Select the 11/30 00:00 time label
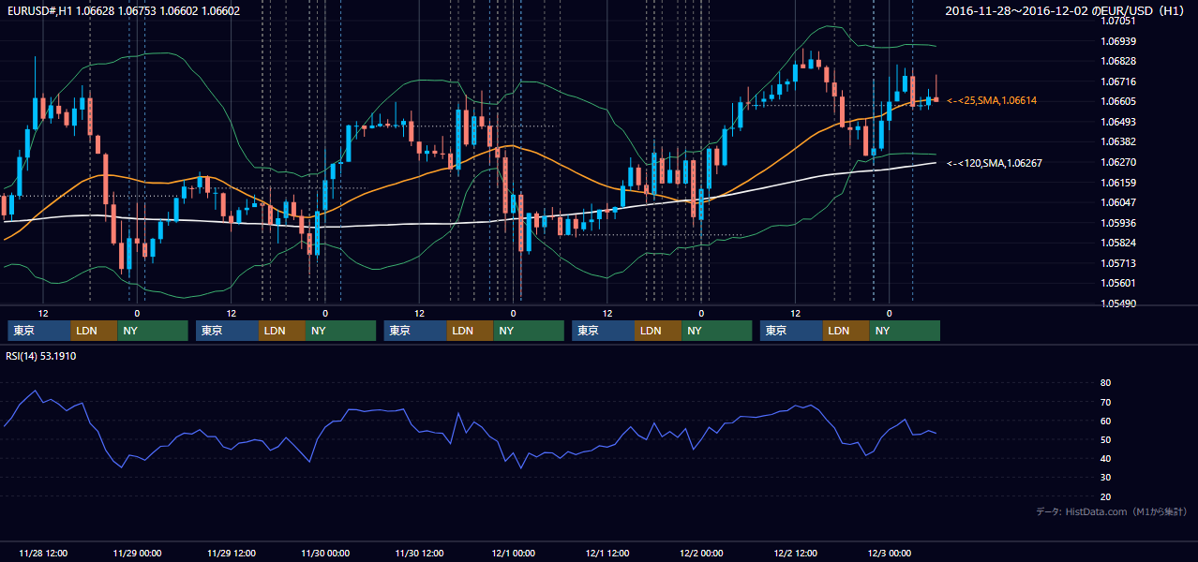The height and width of the screenshot is (562, 1198). point(325,553)
